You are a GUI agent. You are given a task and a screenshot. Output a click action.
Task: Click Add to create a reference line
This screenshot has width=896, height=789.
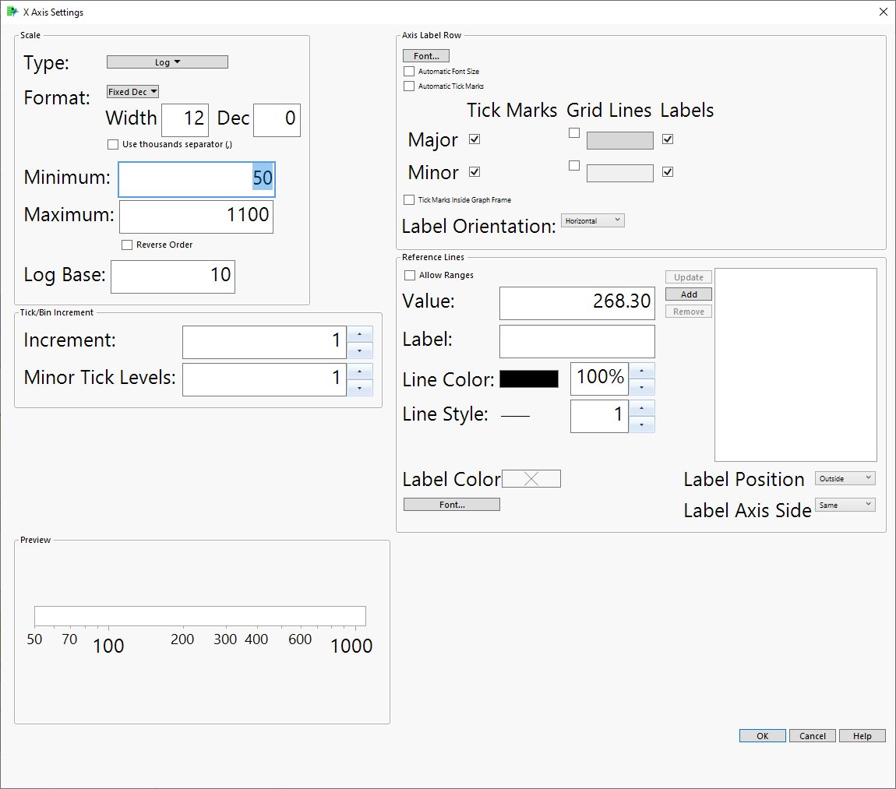coord(688,294)
